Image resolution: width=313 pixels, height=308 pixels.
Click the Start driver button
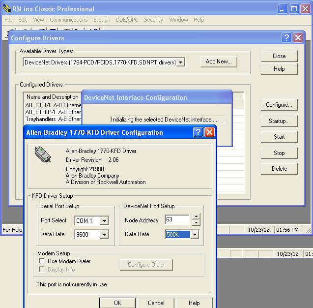(279, 137)
